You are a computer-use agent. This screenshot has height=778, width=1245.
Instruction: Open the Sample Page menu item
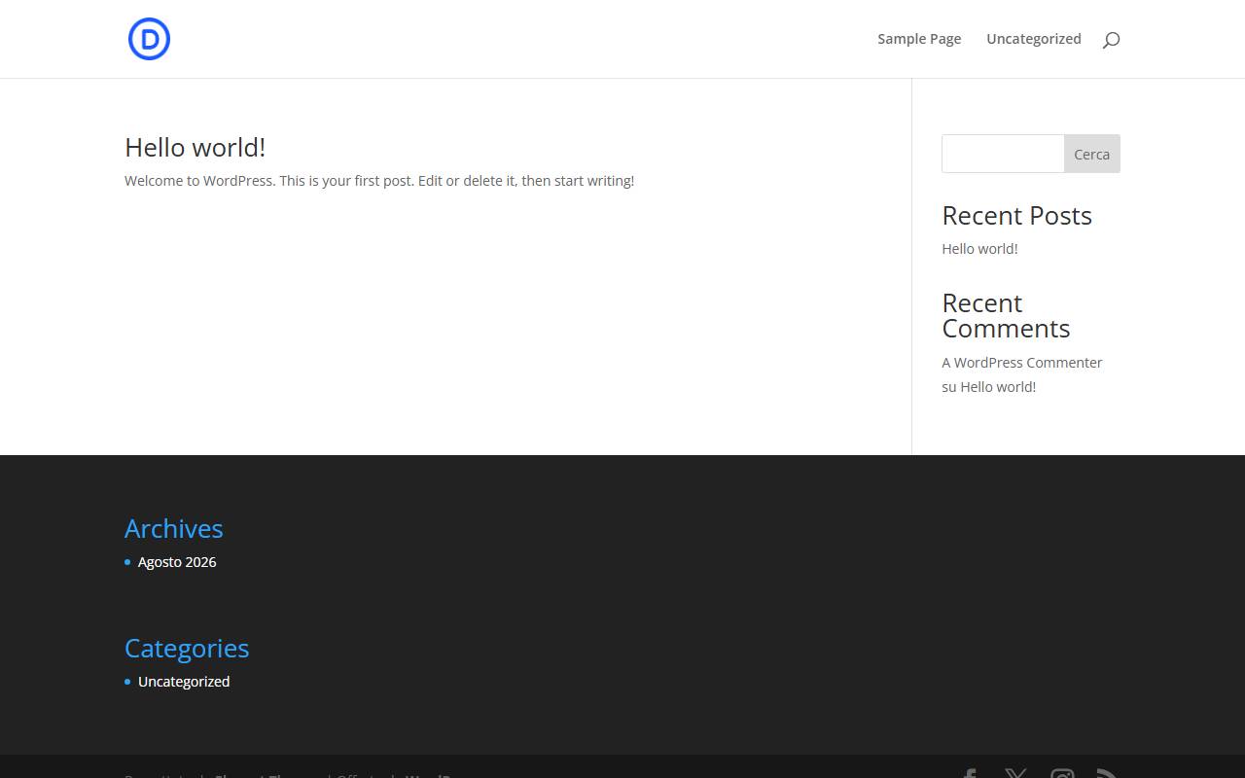[919, 39]
